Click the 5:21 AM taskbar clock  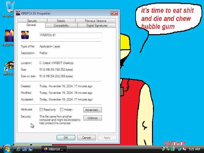point(194,149)
